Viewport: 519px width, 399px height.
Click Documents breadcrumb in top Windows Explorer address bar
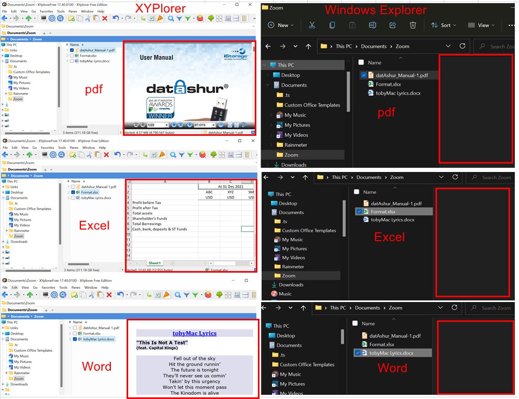point(373,46)
